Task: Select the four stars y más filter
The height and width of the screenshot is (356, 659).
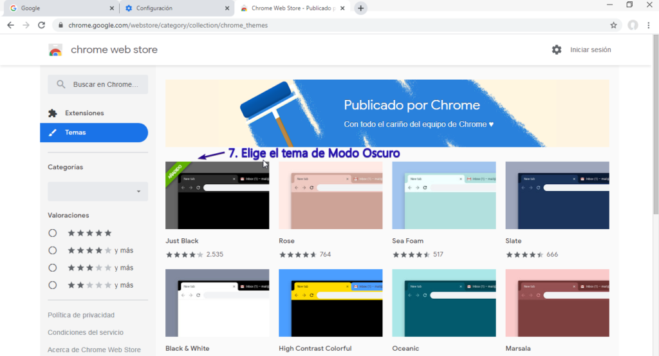Action: 53,250
